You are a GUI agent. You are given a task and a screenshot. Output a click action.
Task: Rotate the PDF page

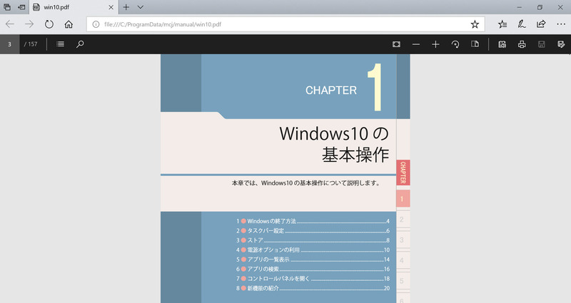[x=455, y=44]
